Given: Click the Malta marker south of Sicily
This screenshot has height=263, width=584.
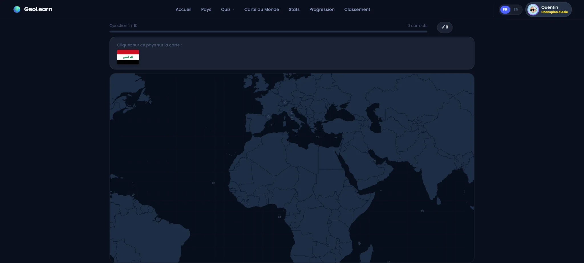Looking at the screenshot, I should [296, 135].
